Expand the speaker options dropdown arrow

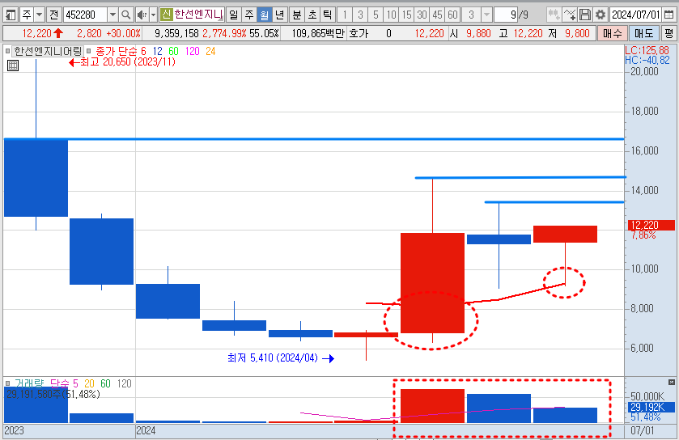[x=153, y=15]
